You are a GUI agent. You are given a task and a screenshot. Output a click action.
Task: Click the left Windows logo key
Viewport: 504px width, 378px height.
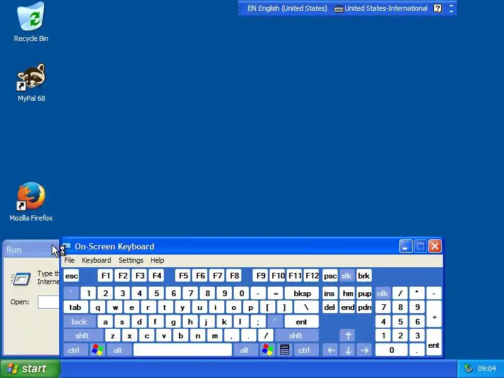[98, 350]
